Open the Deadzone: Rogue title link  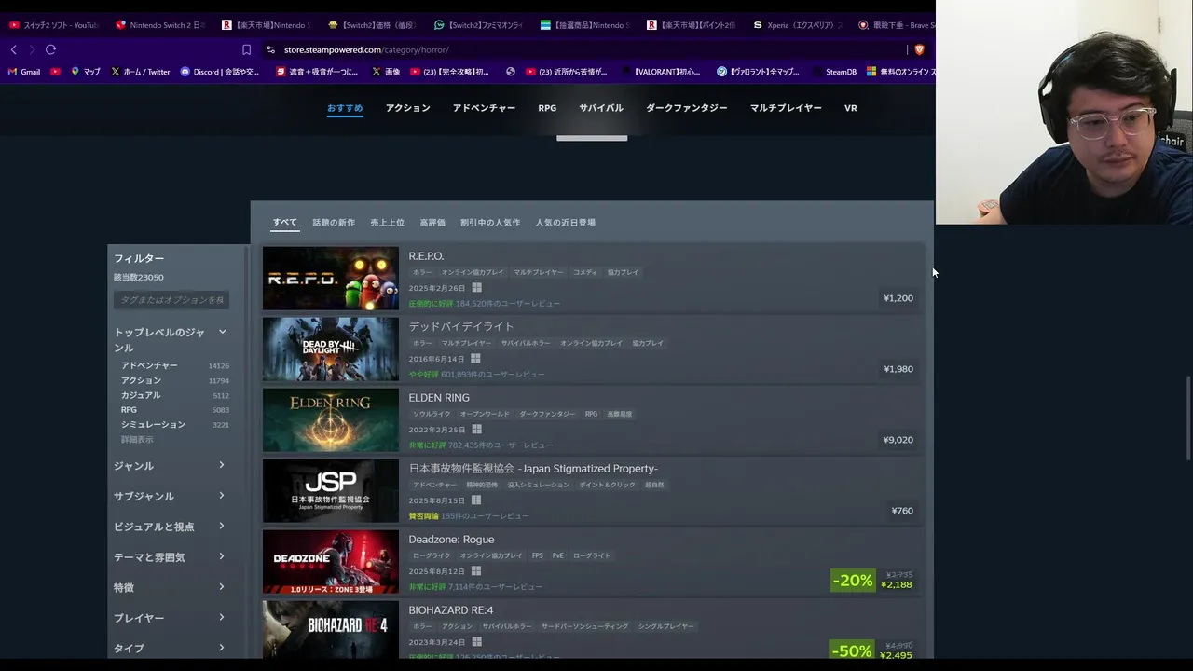click(451, 540)
